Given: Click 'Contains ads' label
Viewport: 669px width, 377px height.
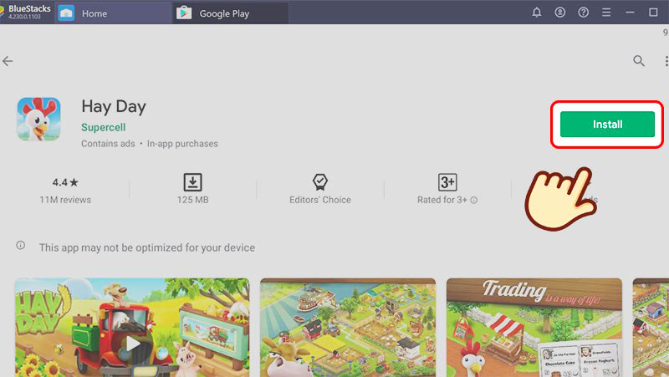Looking at the screenshot, I should click(x=108, y=144).
